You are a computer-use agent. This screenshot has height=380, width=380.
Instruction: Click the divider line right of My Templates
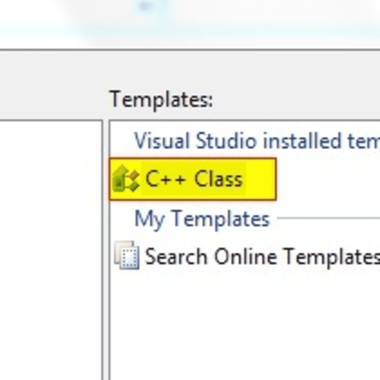coord(329,218)
